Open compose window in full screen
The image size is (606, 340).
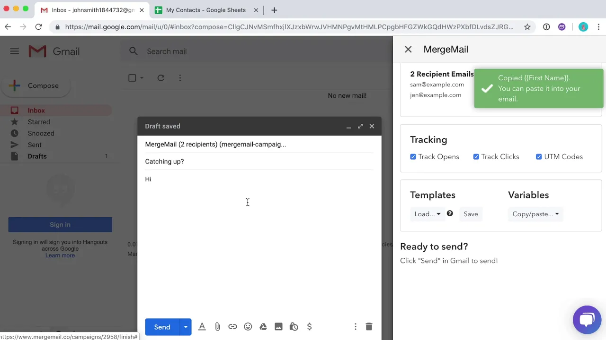360,126
